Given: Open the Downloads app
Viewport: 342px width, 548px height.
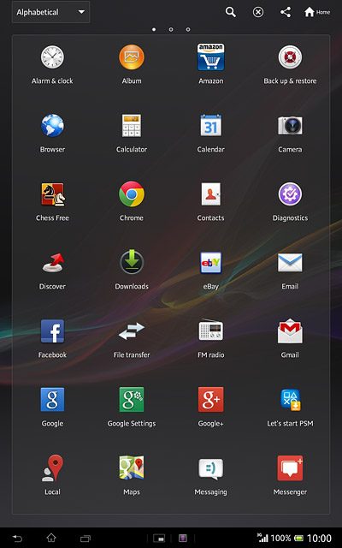Looking at the screenshot, I should point(132,262).
